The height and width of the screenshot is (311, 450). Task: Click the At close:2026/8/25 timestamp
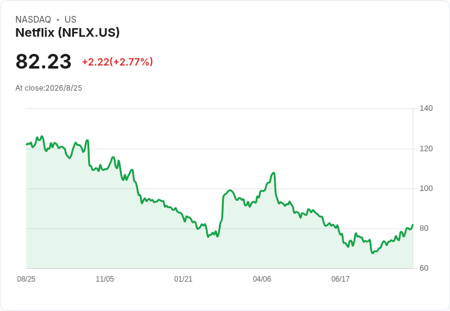(x=49, y=88)
